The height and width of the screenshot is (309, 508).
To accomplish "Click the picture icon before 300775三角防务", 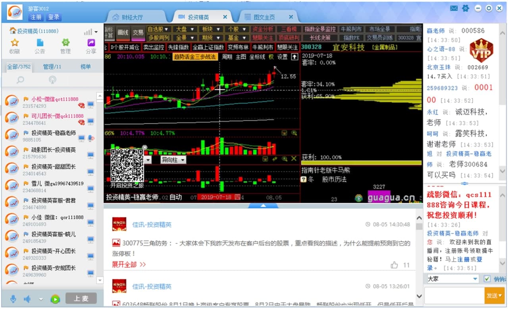I will point(116,243).
